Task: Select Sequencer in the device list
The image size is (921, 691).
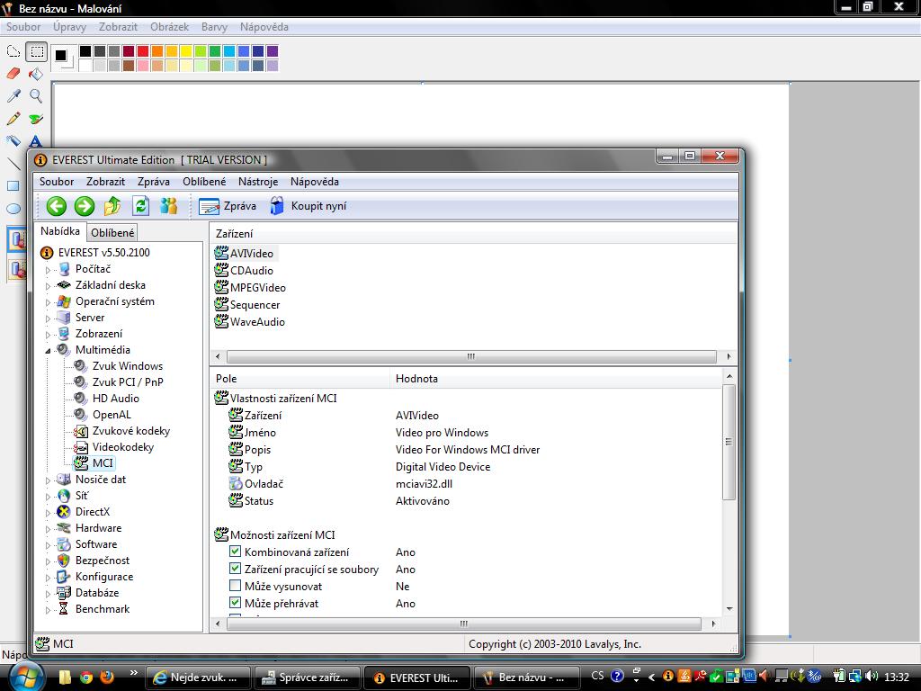Action: [x=247, y=304]
